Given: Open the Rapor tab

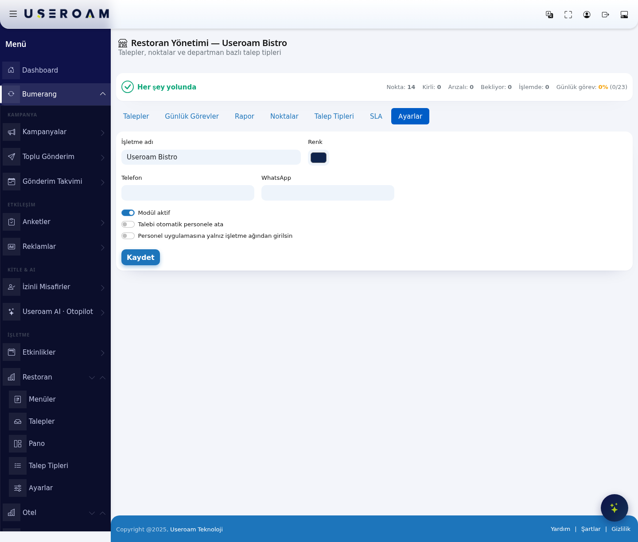Looking at the screenshot, I should tap(245, 116).
